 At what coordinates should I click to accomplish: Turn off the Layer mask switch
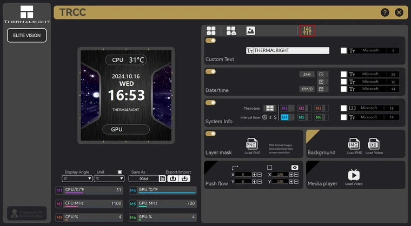[x=210, y=133]
